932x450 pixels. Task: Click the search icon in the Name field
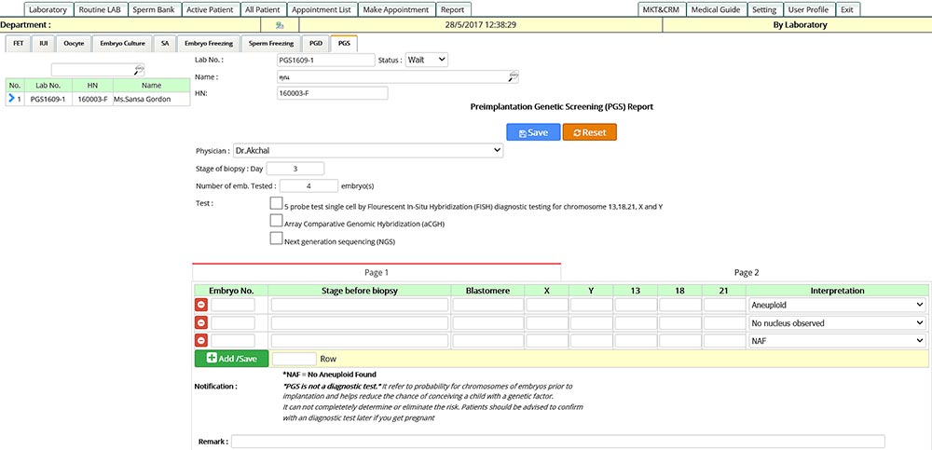(x=513, y=76)
